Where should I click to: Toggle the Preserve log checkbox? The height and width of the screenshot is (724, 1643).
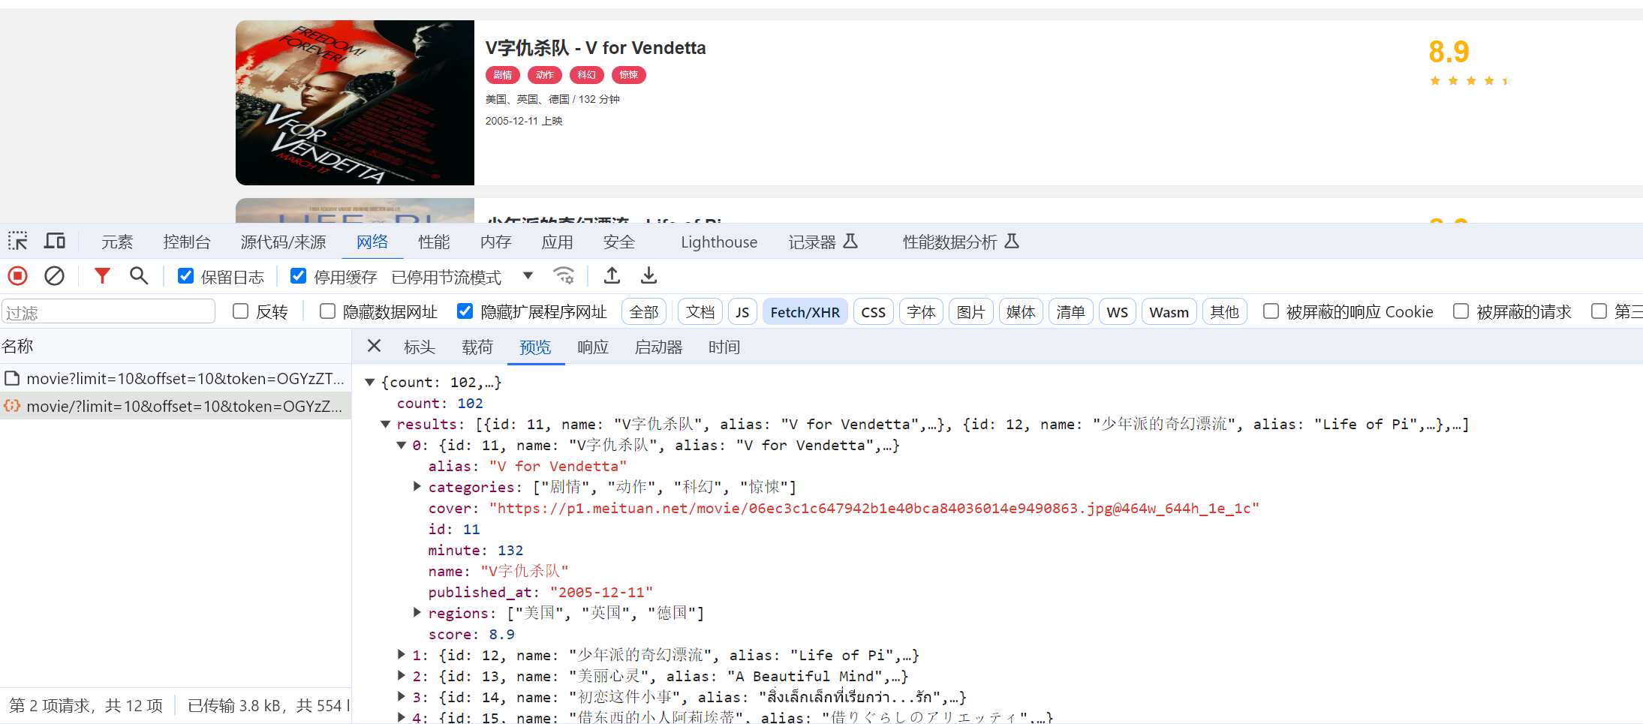[185, 276]
